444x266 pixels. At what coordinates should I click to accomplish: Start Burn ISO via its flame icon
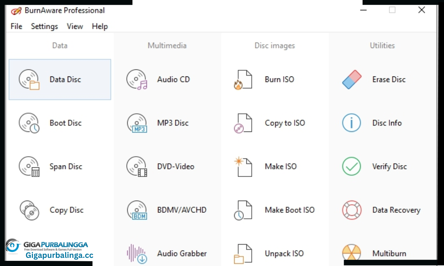[243, 79]
